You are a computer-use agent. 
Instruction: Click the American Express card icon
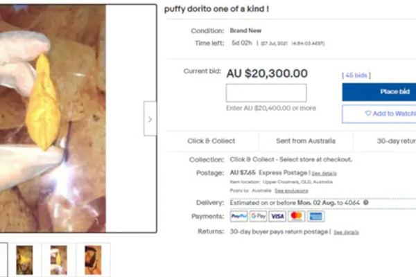click(x=315, y=216)
